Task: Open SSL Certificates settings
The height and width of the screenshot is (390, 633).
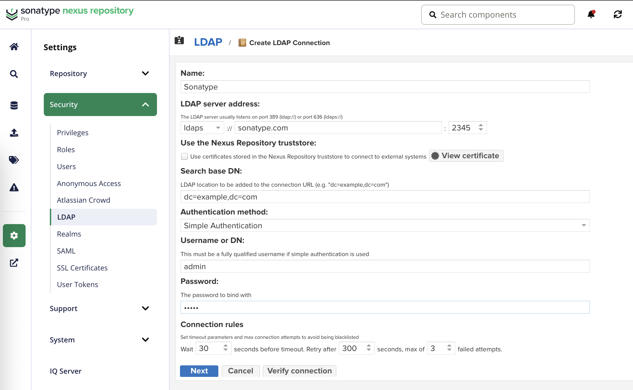Action: coord(82,268)
